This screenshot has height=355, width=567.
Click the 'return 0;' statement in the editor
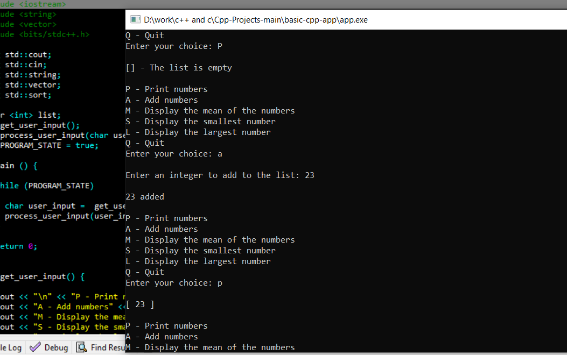click(18, 246)
